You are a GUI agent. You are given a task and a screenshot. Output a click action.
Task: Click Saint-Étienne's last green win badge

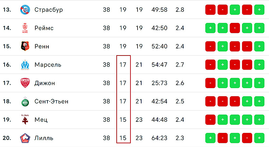coord(259,101)
